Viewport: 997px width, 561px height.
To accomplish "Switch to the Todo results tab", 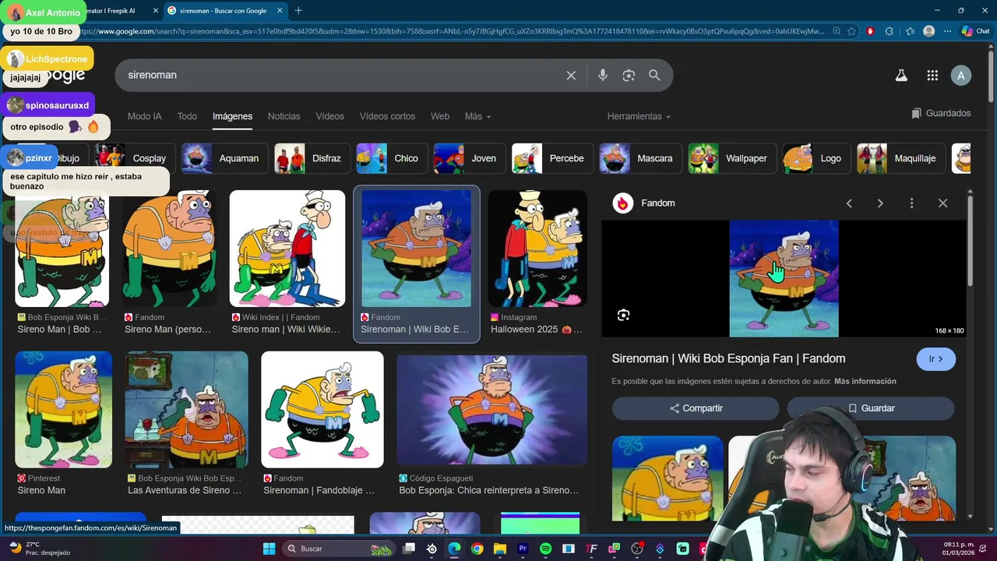I will click(187, 116).
